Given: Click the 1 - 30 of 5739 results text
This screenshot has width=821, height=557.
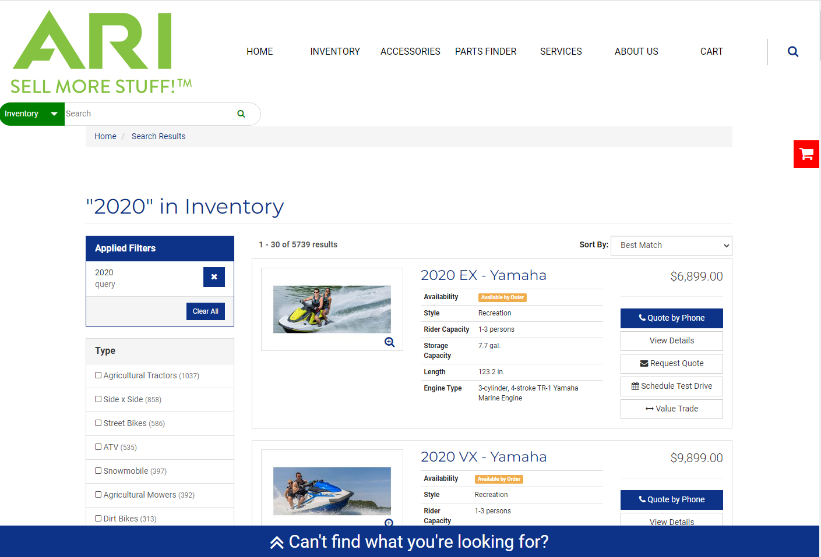Looking at the screenshot, I should coord(298,245).
